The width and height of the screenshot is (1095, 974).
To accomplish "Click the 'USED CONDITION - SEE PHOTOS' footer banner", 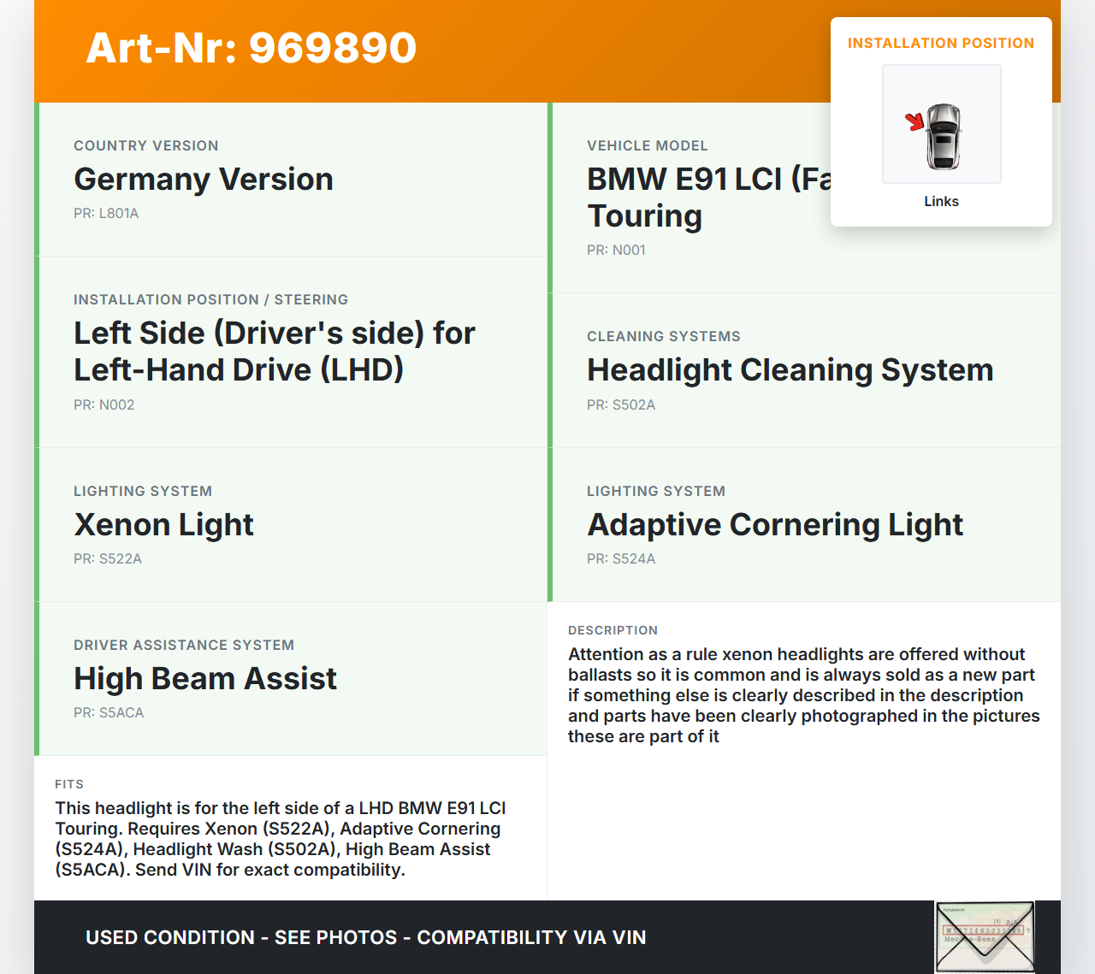I will (x=365, y=937).
